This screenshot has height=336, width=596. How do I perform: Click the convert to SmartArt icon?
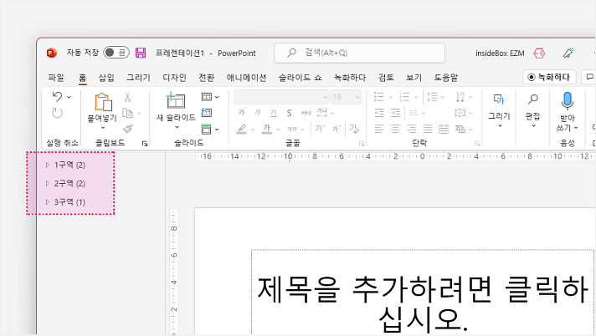pos(460,129)
